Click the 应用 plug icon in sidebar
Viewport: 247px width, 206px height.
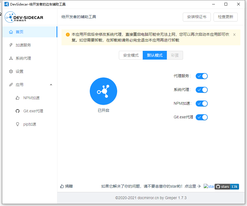click(x=10, y=84)
